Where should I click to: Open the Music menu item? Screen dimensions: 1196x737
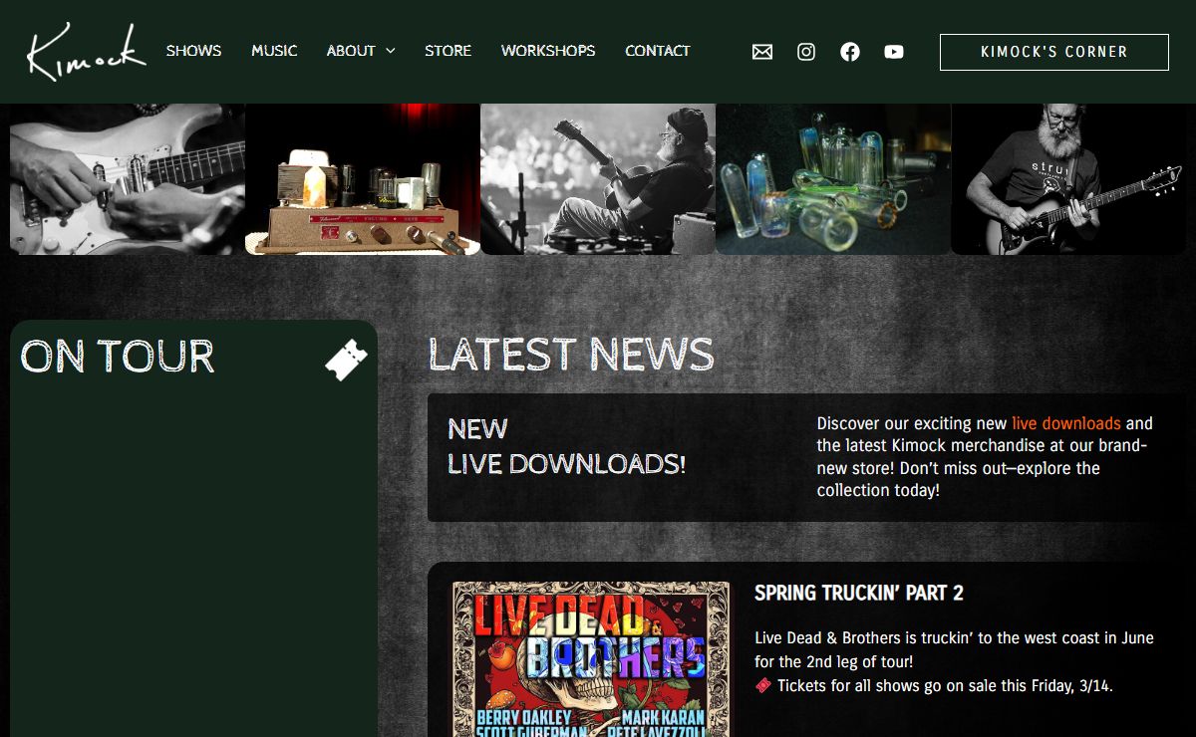coord(274,51)
